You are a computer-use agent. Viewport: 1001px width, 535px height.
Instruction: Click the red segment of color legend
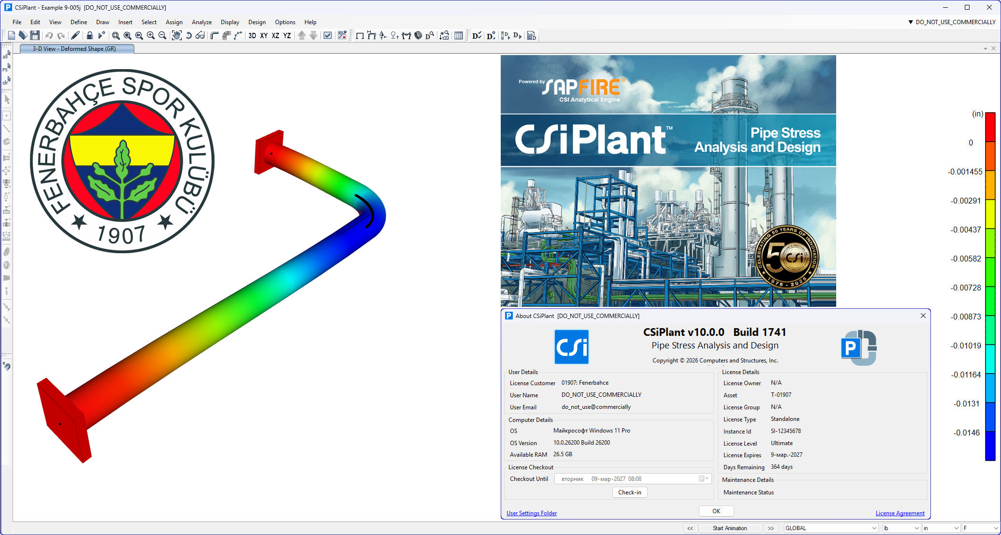[990, 127]
